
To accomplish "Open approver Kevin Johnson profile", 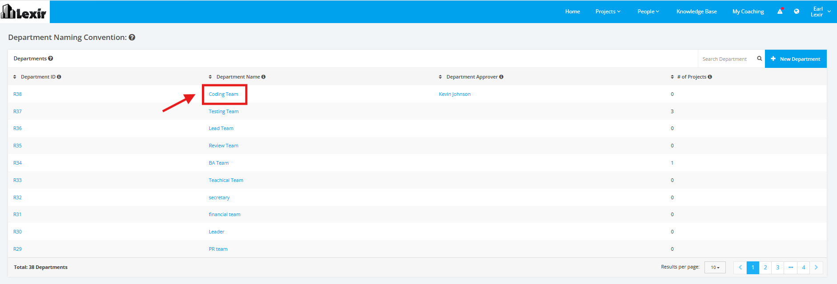I will (455, 94).
